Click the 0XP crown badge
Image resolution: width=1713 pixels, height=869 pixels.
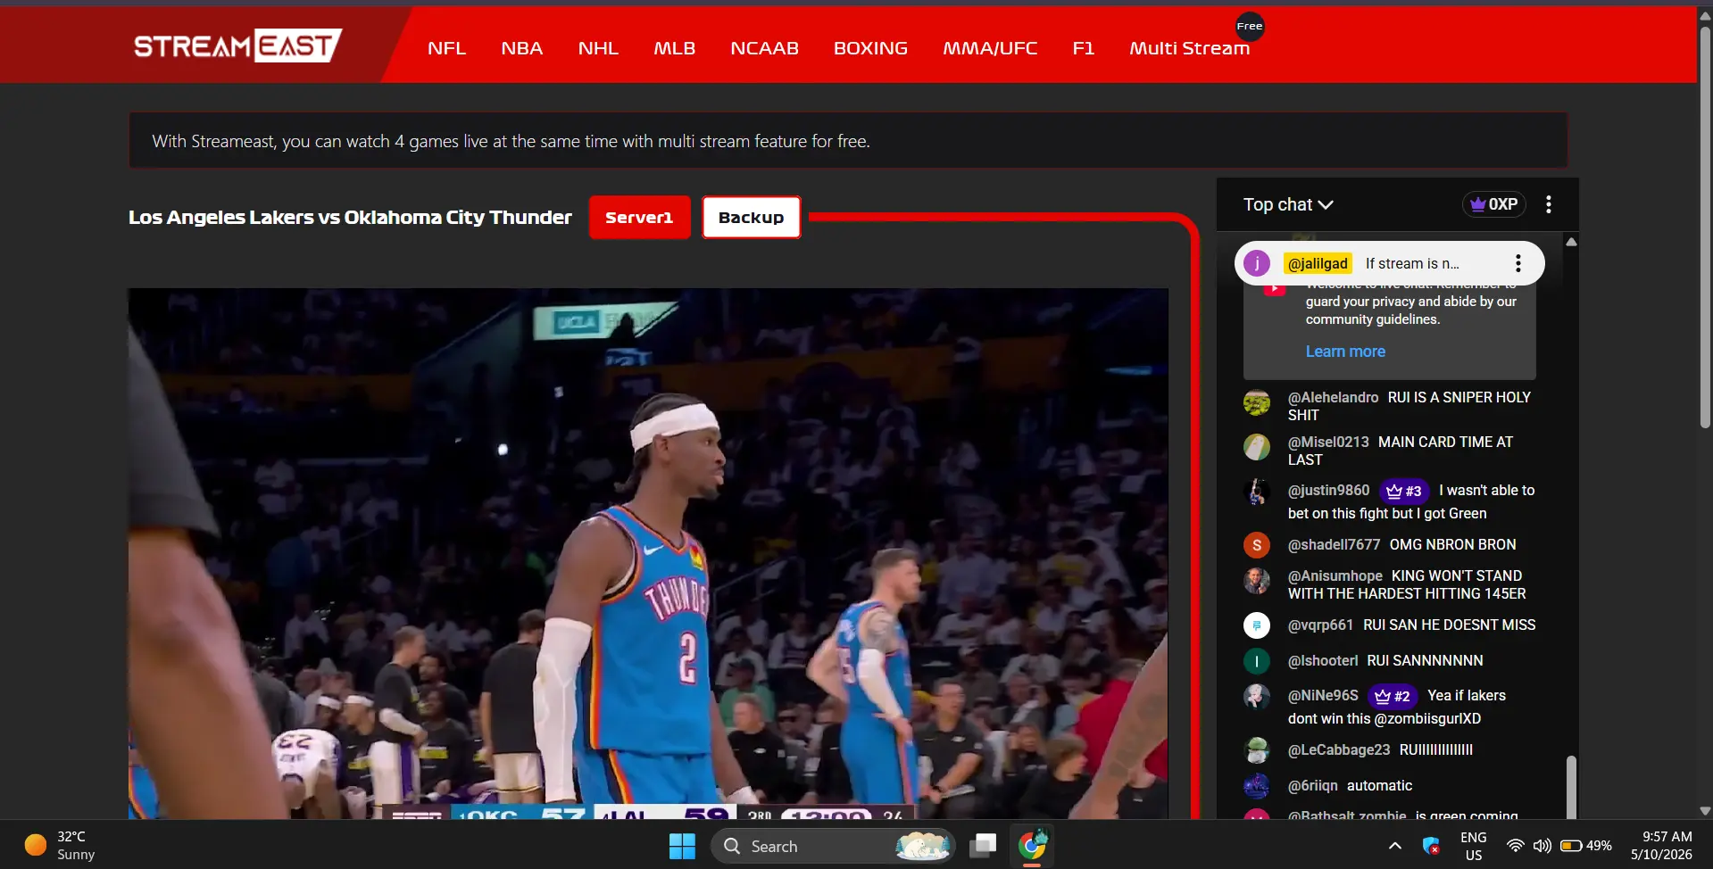1494,204
